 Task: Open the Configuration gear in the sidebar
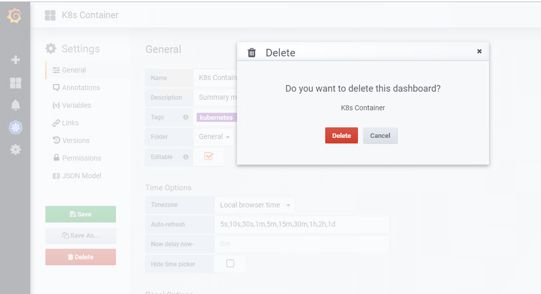16,150
